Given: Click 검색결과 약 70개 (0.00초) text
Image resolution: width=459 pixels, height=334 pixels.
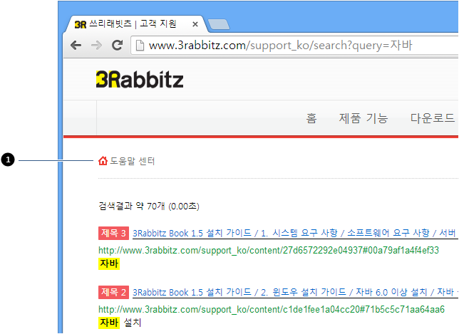Looking at the screenshot, I should (x=149, y=207).
